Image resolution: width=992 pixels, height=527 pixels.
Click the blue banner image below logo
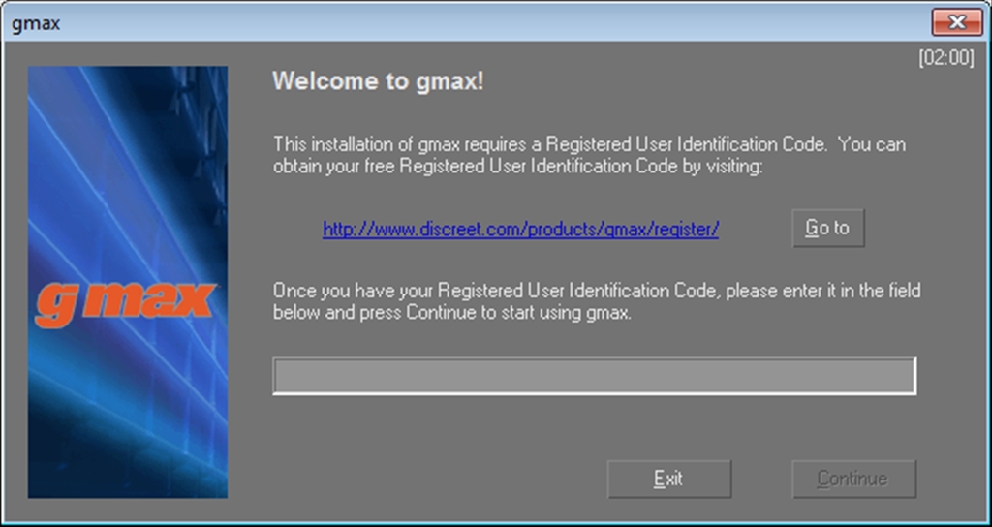127,415
